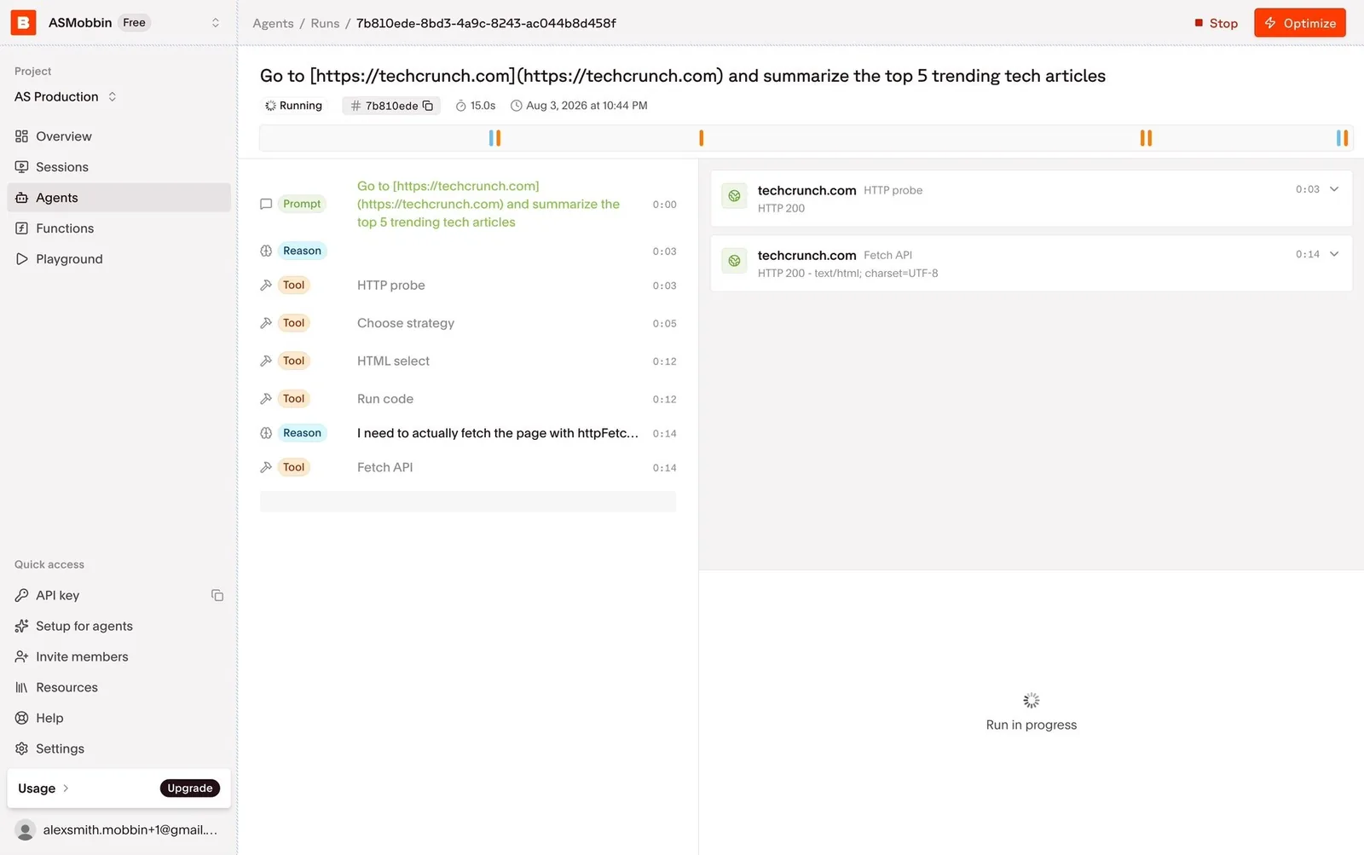This screenshot has width=1364, height=855.
Task: Copy the run ID 7b810ede
Action: [x=428, y=106]
